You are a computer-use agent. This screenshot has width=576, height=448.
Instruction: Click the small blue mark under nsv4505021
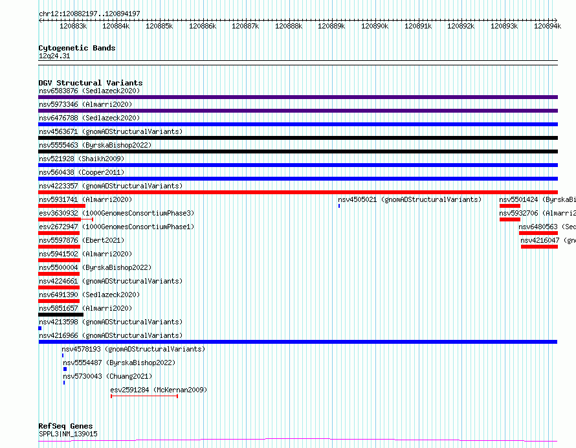point(339,206)
